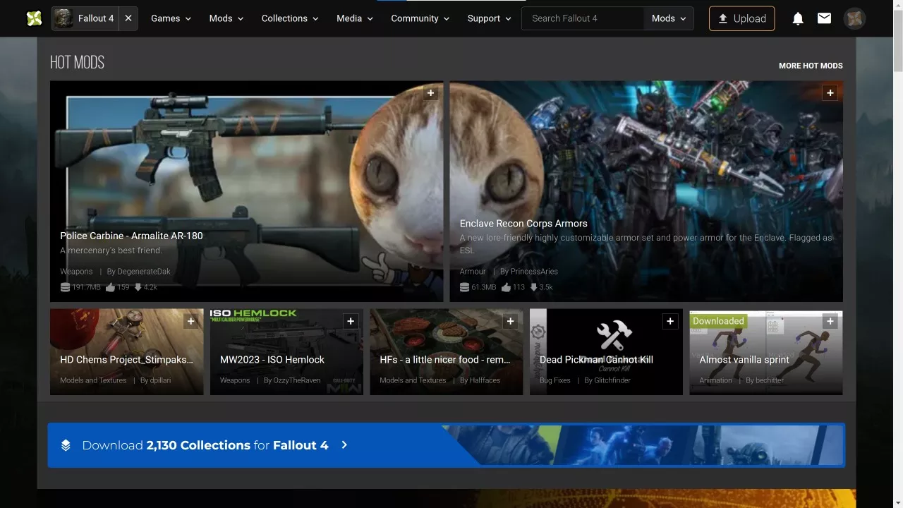This screenshot has width=903, height=508.
Task: Open the Mods search category dropdown
Action: click(x=668, y=18)
